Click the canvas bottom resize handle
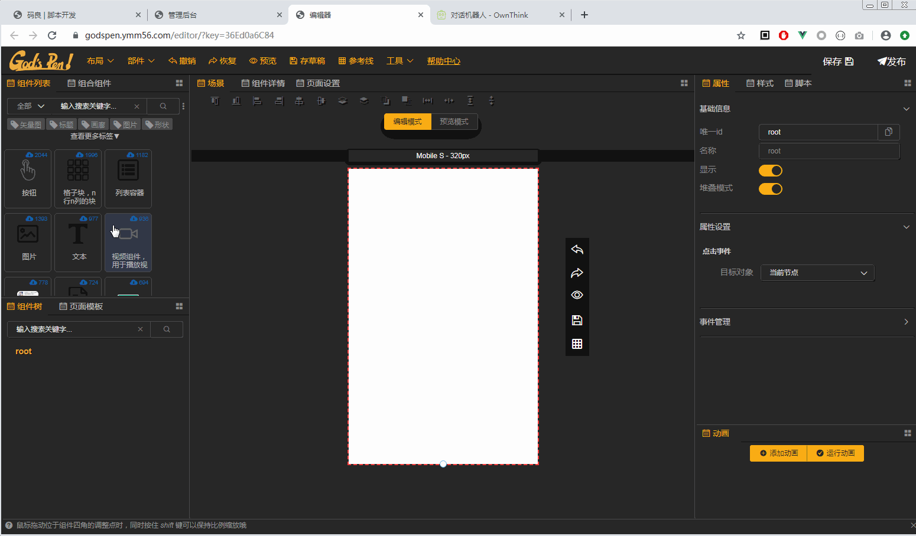916x536 pixels. [x=443, y=464]
